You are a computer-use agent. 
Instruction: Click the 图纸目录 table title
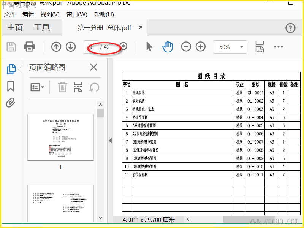[x=211, y=76]
